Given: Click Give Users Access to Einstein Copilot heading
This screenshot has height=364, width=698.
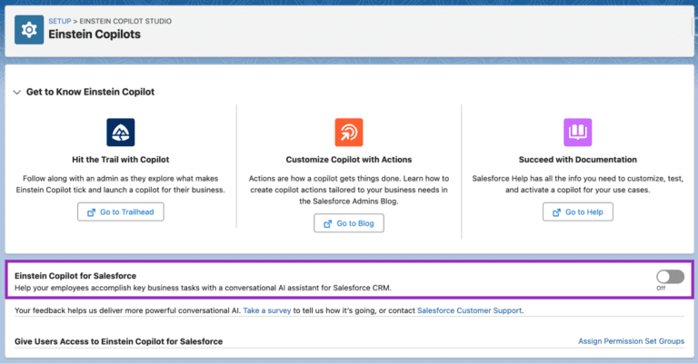Looking at the screenshot, I should pyautogui.click(x=118, y=341).
